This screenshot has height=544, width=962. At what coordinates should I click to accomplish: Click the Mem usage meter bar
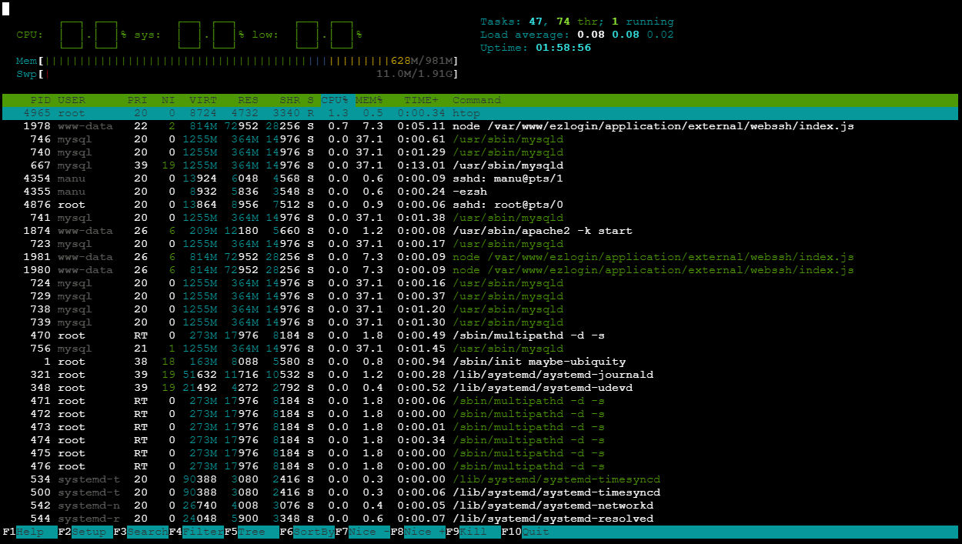coord(238,61)
